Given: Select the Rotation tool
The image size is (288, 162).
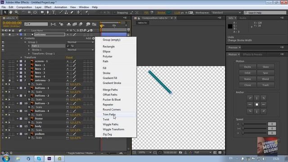Looking at the screenshot, I should [23, 12].
